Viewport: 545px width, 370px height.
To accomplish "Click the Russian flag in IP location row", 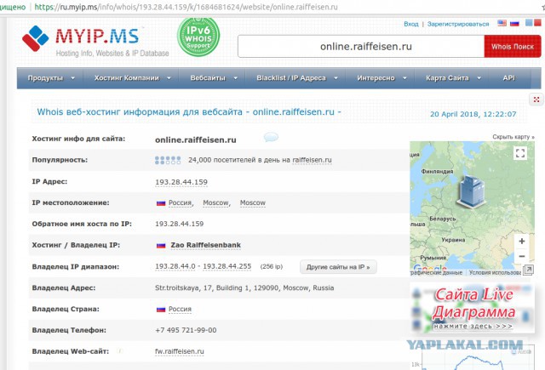I will click(161, 202).
